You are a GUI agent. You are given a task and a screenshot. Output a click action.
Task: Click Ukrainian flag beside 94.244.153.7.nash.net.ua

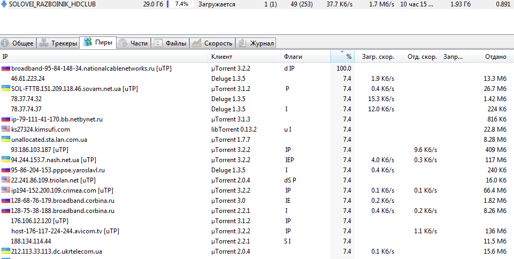tap(6, 159)
